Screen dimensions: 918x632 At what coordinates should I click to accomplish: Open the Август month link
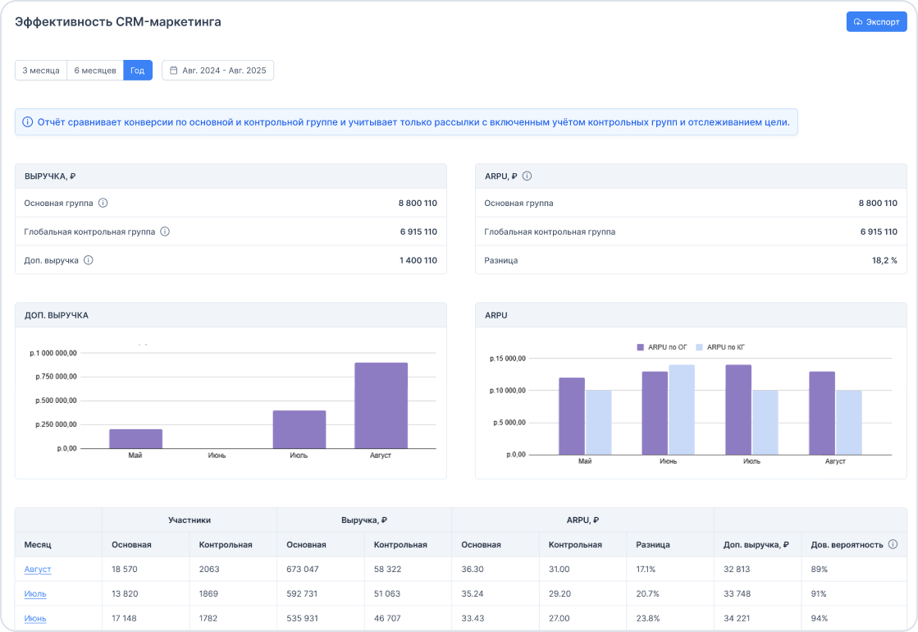tap(38, 569)
